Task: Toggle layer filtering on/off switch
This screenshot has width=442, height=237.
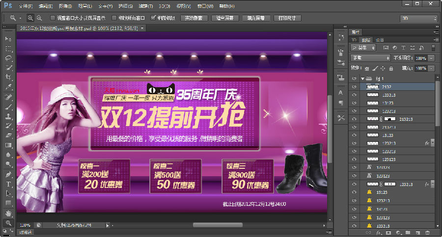Action: tap(433, 48)
